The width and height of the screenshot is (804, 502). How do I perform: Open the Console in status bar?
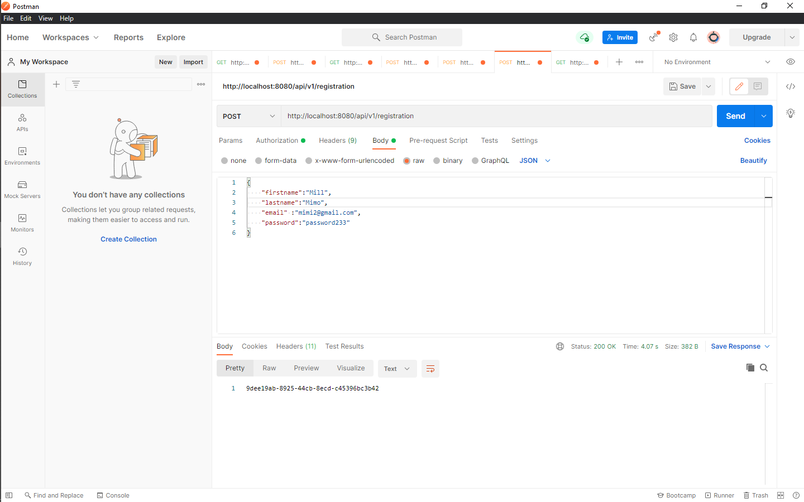[113, 495]
